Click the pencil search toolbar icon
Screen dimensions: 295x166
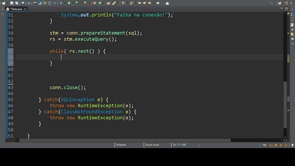coord(114,3)
